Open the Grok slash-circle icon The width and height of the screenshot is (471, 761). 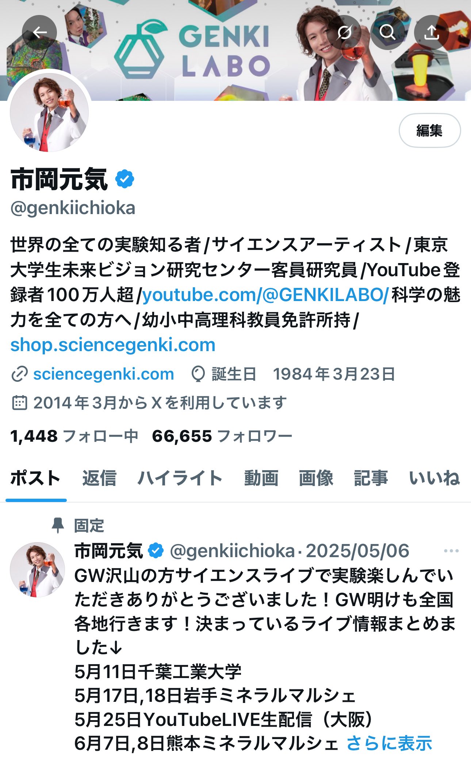pyautogui.click(x=344, y=33)
